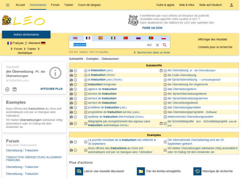Click 'das Übersetzungsprogramm' translation
This screenshot has width=241, height=178.
click(185, 112)
